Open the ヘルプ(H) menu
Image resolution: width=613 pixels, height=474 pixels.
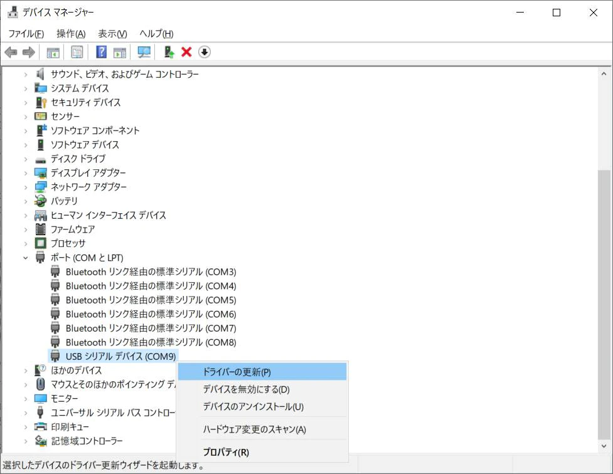(156, 34)
